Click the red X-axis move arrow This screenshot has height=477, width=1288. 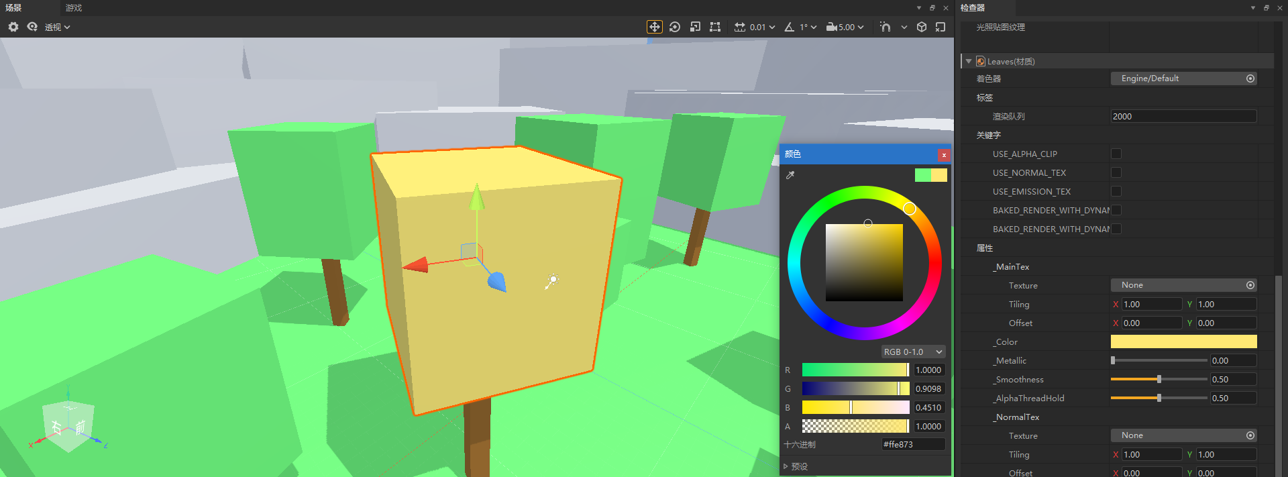tap(415, 265)
